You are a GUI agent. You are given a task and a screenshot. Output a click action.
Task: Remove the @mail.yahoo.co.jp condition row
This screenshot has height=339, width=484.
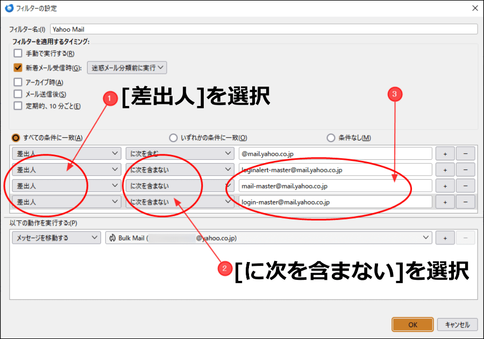pyautogui.click(x=466, y=153)
